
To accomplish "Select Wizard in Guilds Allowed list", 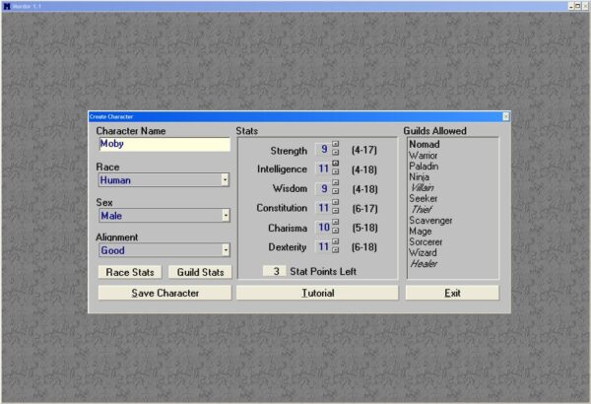I will [422, 252].
